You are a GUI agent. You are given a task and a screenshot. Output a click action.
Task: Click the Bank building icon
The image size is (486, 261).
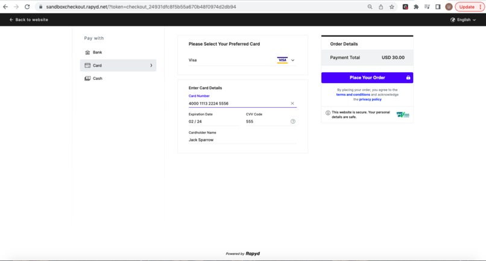pyautogui.click(x=87, y=52)
